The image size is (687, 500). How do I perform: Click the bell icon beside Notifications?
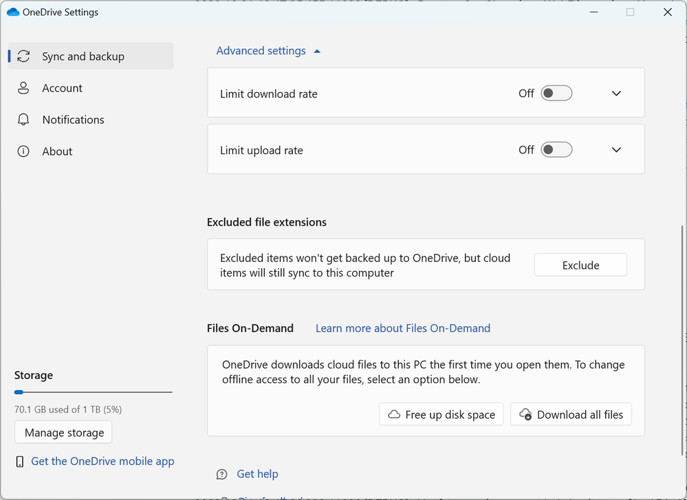pyautogui.click(x=23, y=120)
